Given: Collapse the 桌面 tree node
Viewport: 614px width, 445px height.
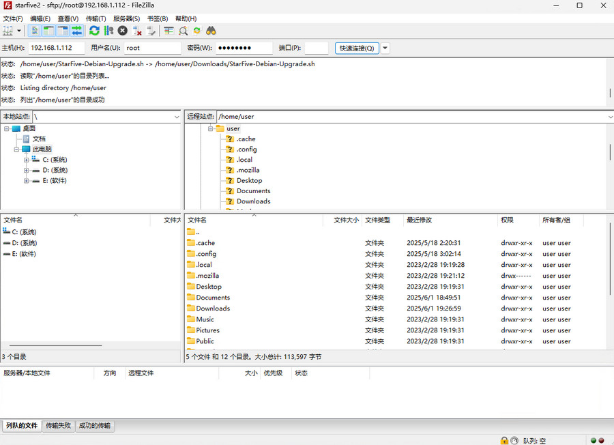Looking at the screenshot, I should point(7,128).
